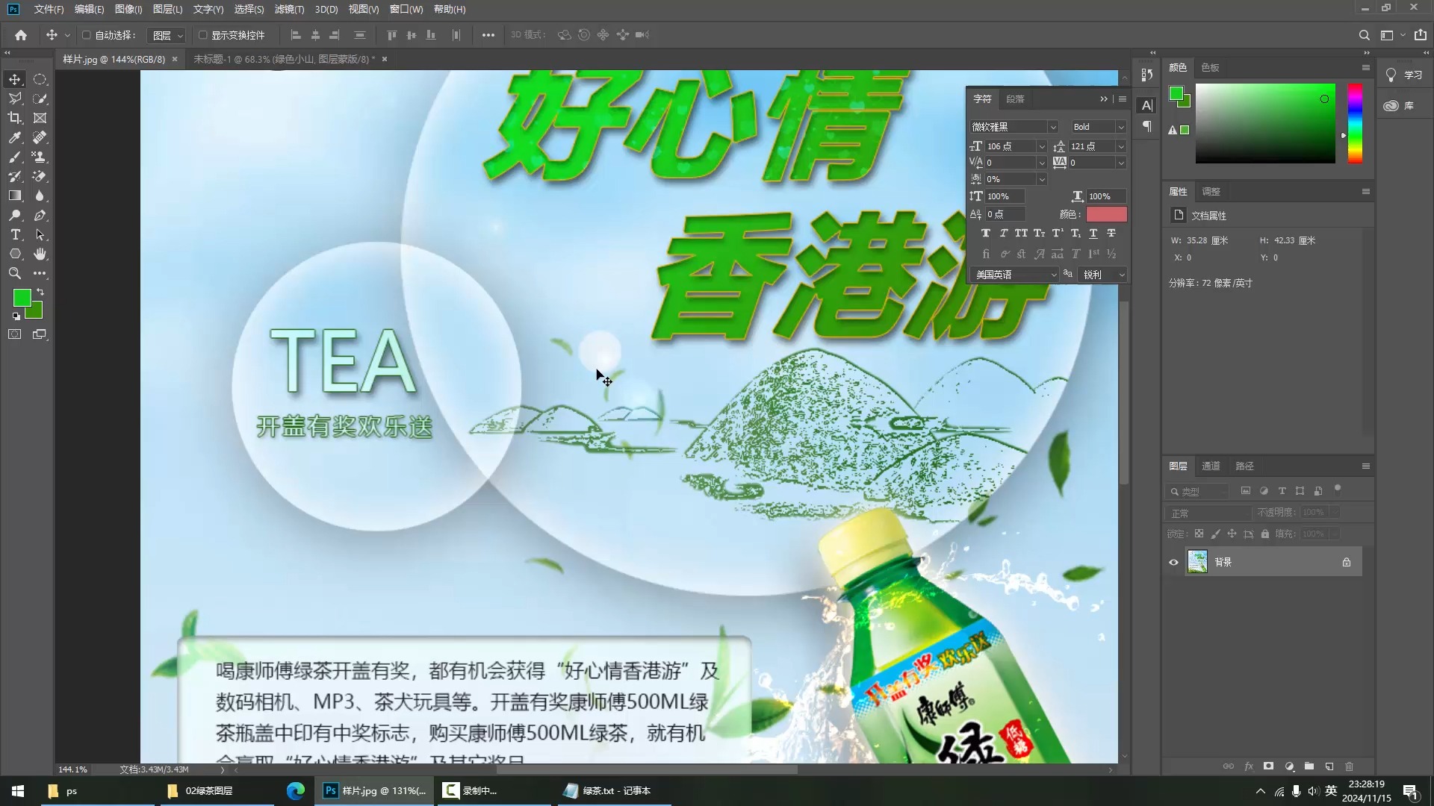Enable the 自动选择 checkbox

(x=87, y=35)
